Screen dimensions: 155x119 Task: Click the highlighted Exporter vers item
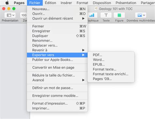click(x=57, y=55)
